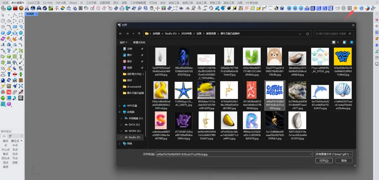The height and width of the screenshot is (180, 379).
Task: Toggle the 停用 object snap option
Action: (6, 167)
